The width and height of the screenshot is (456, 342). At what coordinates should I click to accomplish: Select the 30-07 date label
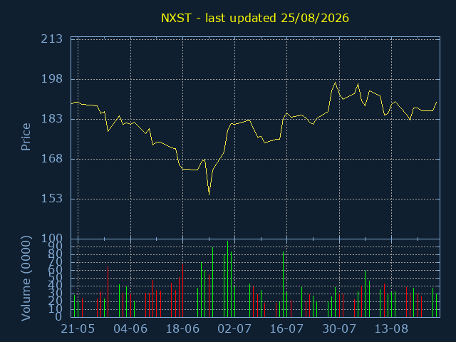tap(339, 329)
